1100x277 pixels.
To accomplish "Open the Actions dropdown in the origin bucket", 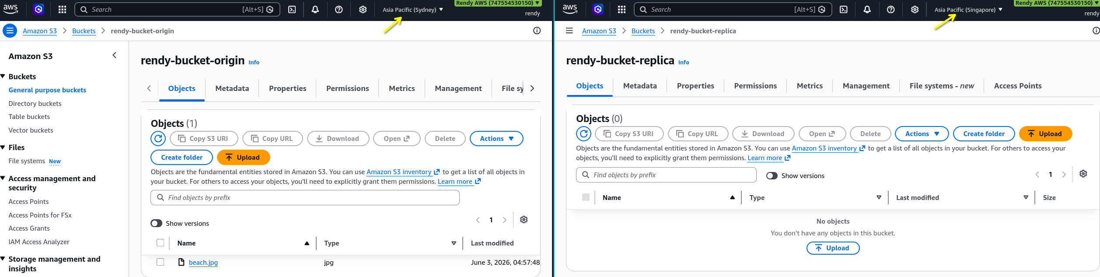I will point(496,139).
